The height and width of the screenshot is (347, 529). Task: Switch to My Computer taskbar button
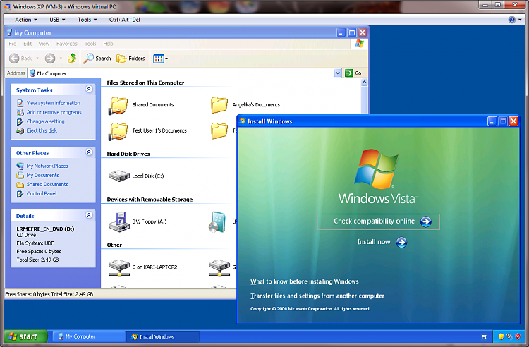[x=89, y=336]
